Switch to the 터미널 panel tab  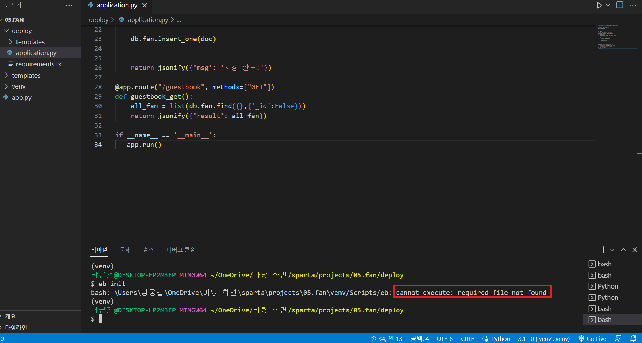[x=99, y=250]
